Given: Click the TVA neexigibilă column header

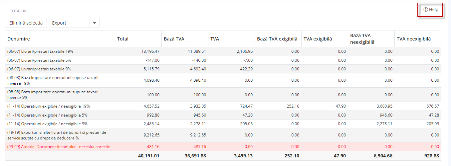Looking at the screenshot, I should pos(413,39).
